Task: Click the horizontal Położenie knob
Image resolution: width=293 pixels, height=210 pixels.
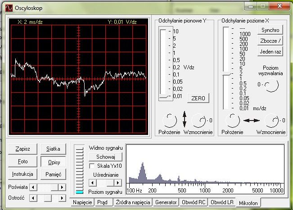Action: click(x=232, y=120)
